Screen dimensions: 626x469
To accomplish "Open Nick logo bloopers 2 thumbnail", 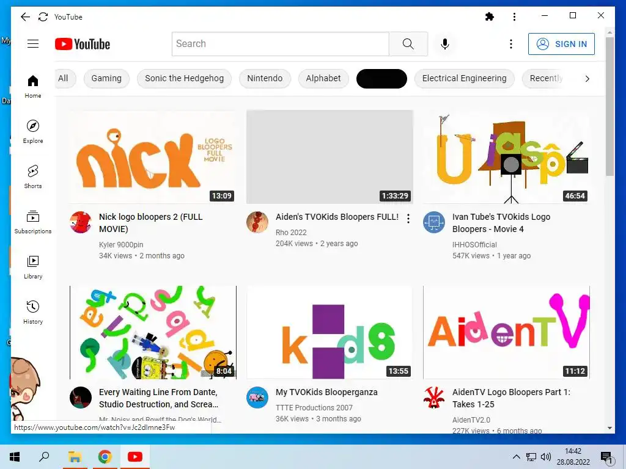I will click(153, 157).
